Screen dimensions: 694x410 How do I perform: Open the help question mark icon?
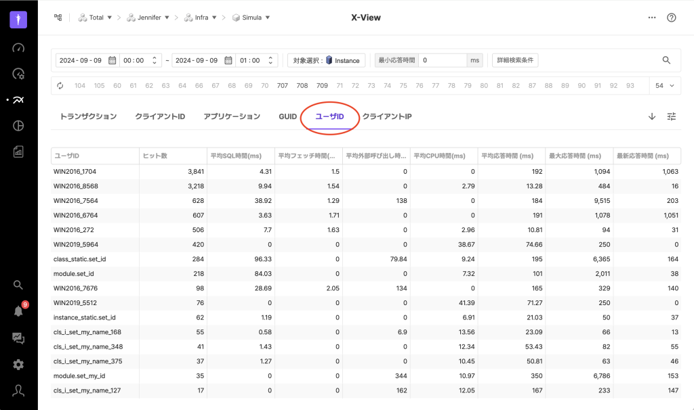coord(672,18)
